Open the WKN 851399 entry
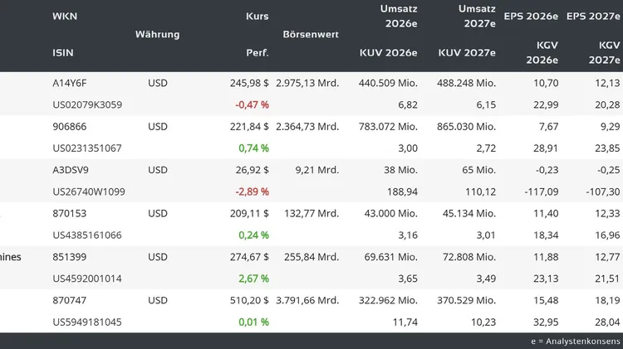Screen dimensions: 623x349 [x=69, y=257]
